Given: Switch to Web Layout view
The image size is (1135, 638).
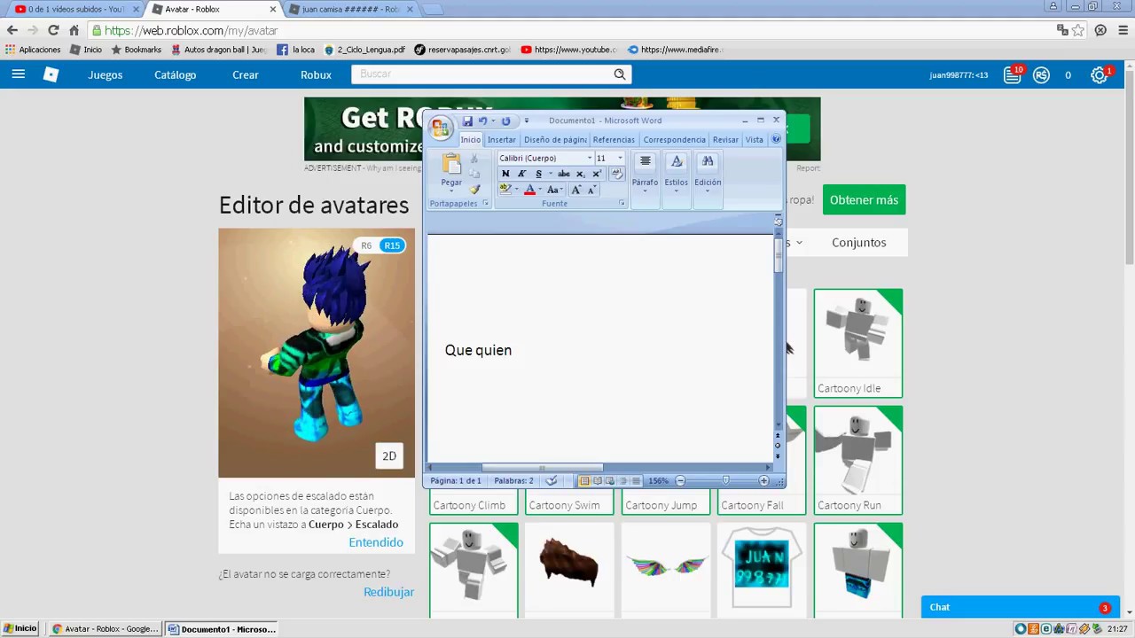Looking at the screenshot, I should point(609,480).
